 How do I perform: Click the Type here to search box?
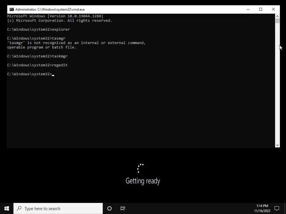(58, 208)
